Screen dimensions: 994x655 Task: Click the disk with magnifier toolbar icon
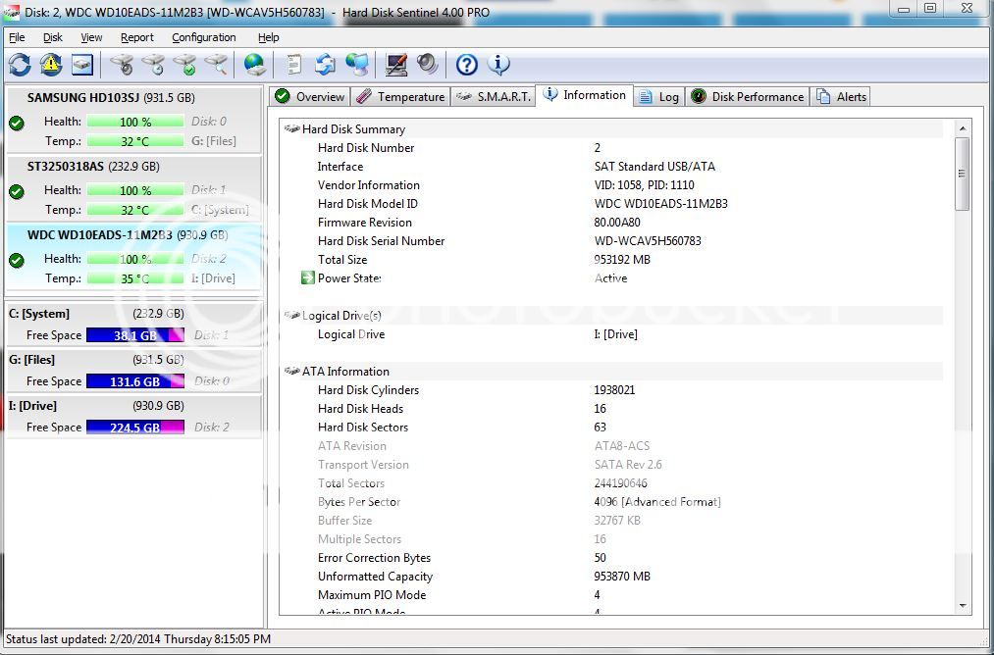pyautogui.click(x=216, y=65)
